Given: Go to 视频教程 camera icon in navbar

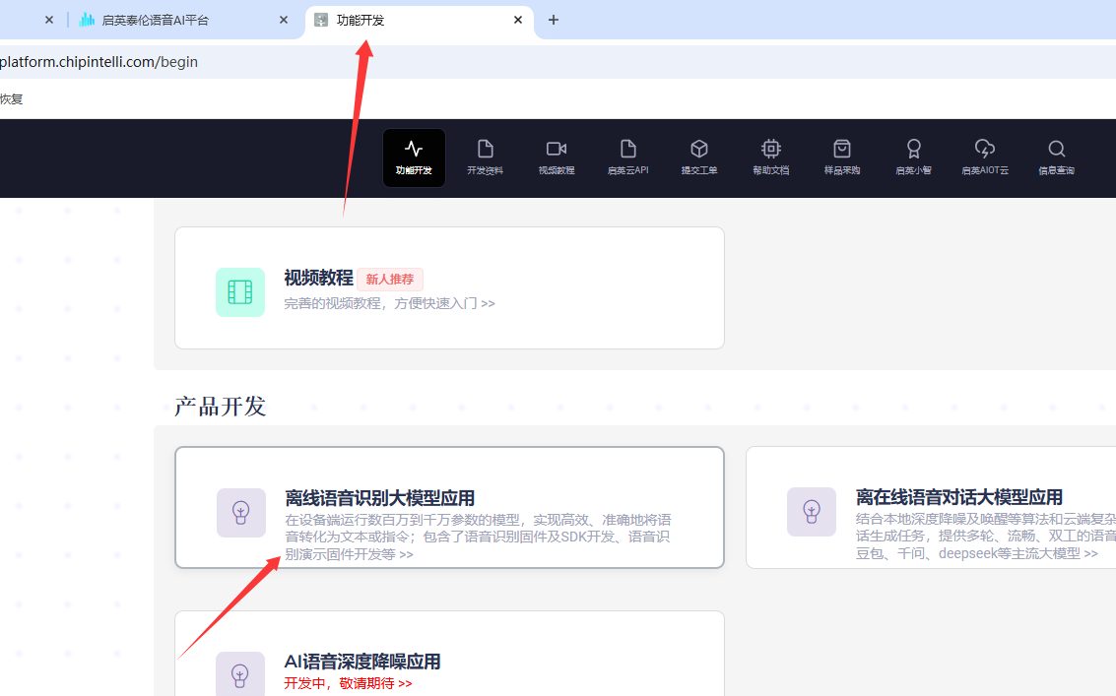Looking at the screenshot, I should tap(557, 158).
